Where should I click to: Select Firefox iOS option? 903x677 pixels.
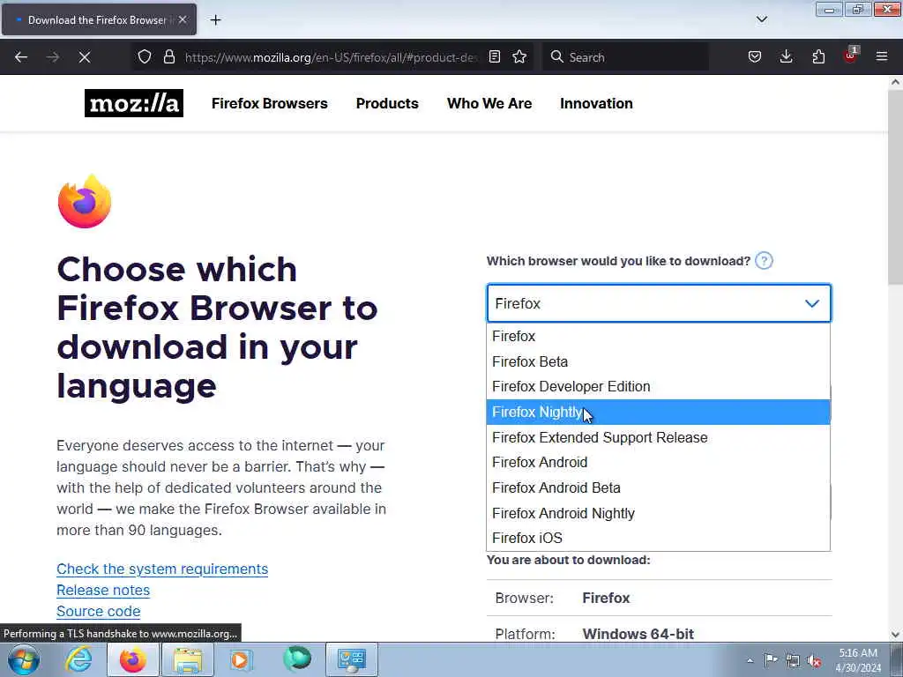(658, 539)
